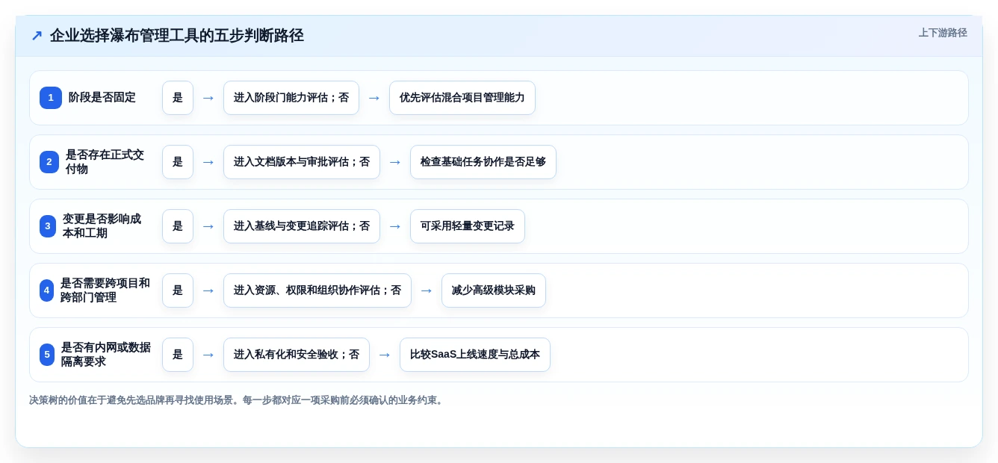
Task: Click the 上下游路径 label in the header
Action: tap(943, 33)
